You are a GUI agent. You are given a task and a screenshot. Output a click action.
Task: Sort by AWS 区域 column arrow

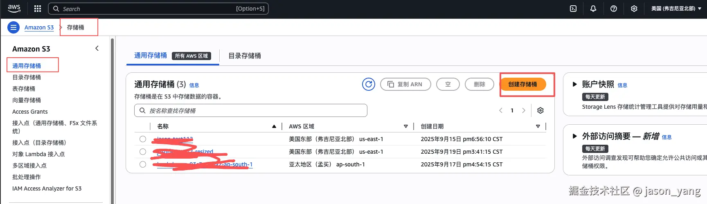coord(406,126)
